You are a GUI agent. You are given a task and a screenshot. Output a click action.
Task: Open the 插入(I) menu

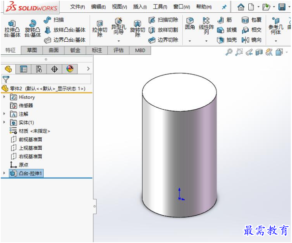(x=140, y=7)
